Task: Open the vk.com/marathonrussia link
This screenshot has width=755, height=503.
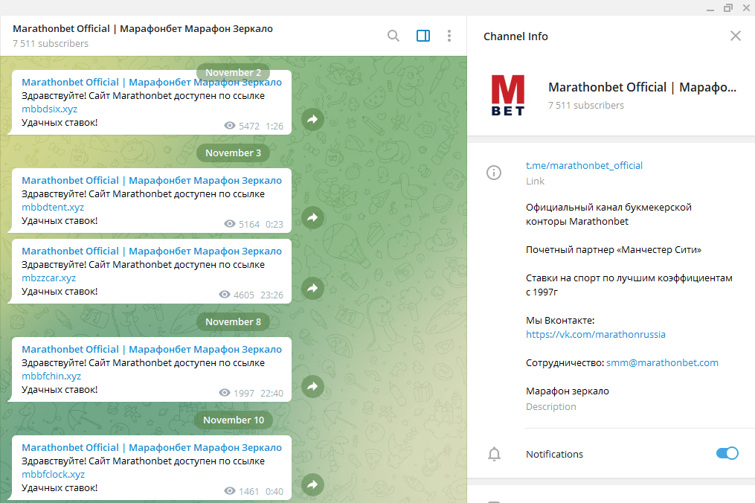Action: point(596,334)
